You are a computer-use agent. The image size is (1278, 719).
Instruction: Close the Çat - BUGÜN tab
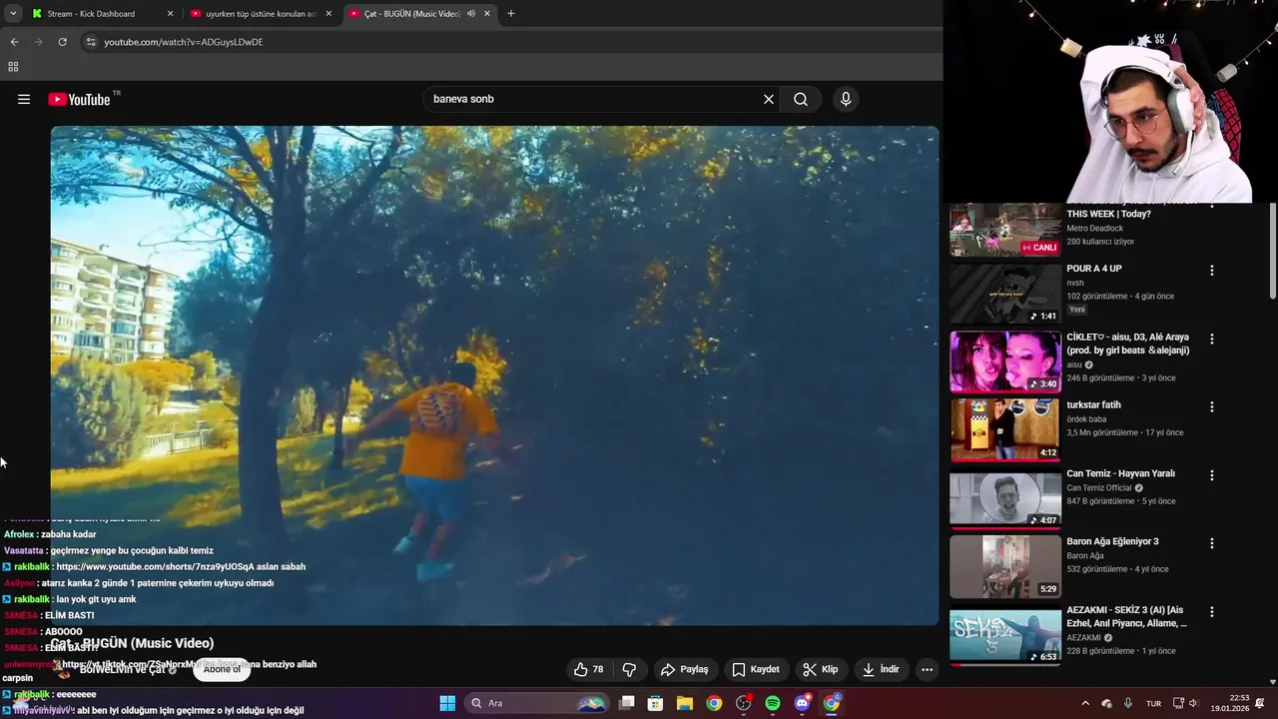point(487,14)
